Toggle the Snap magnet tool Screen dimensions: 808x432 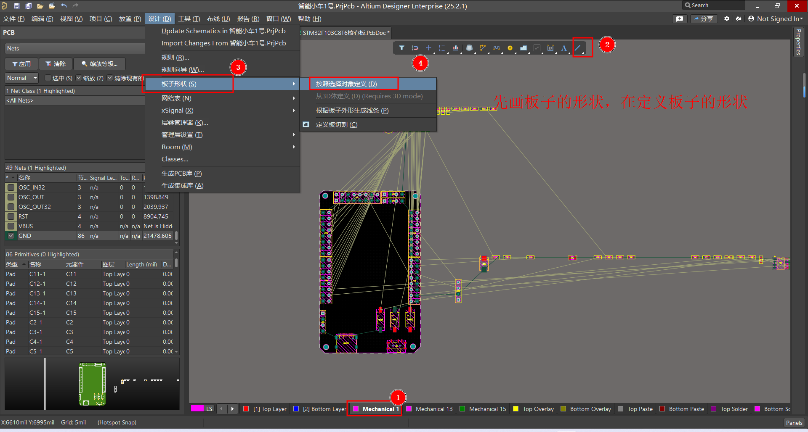pyautogui.click(x=415, y=48)
